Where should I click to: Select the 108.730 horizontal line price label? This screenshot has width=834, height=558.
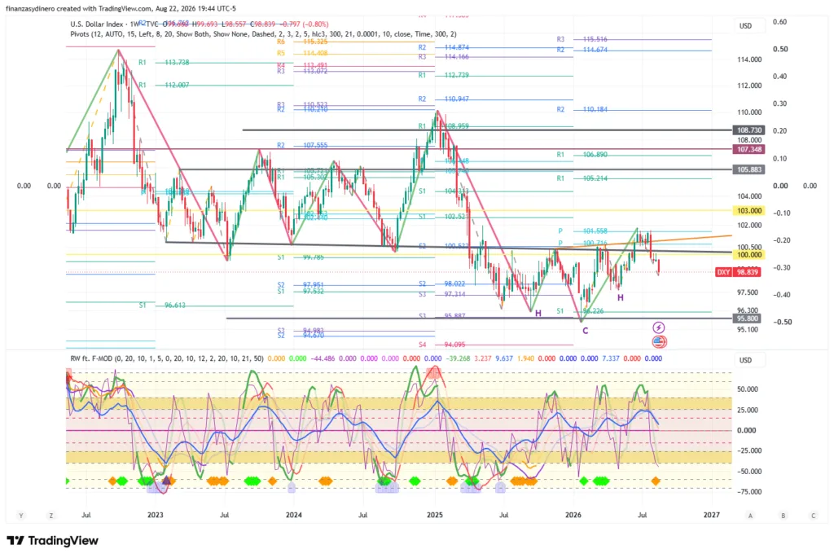[x=749, y=130]
